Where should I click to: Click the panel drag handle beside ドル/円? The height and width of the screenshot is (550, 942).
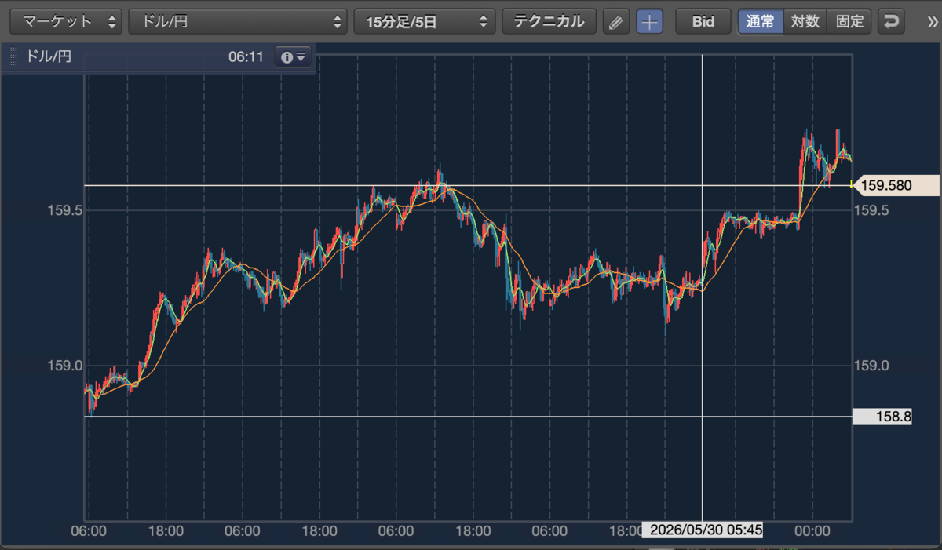coord(12,57)
